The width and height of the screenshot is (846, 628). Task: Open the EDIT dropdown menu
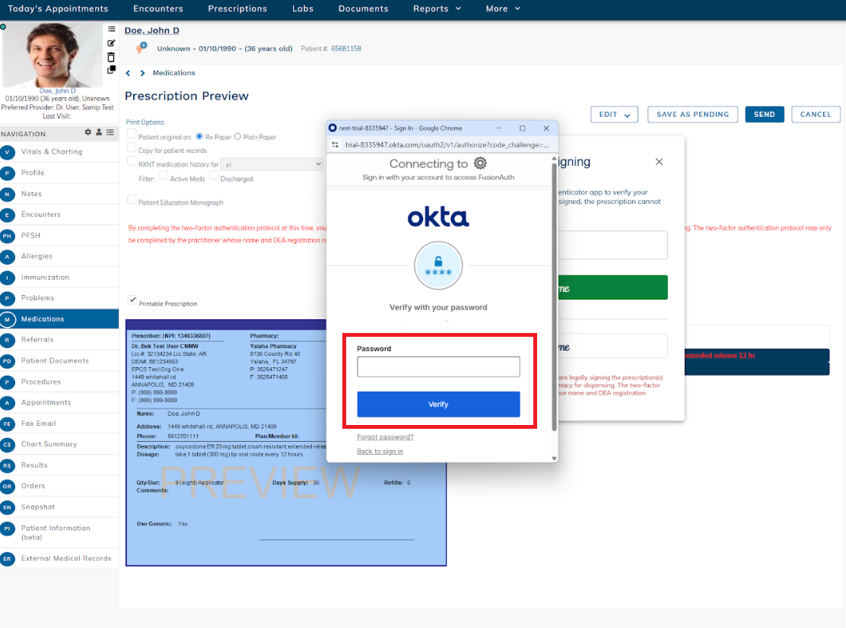(614, 113)
